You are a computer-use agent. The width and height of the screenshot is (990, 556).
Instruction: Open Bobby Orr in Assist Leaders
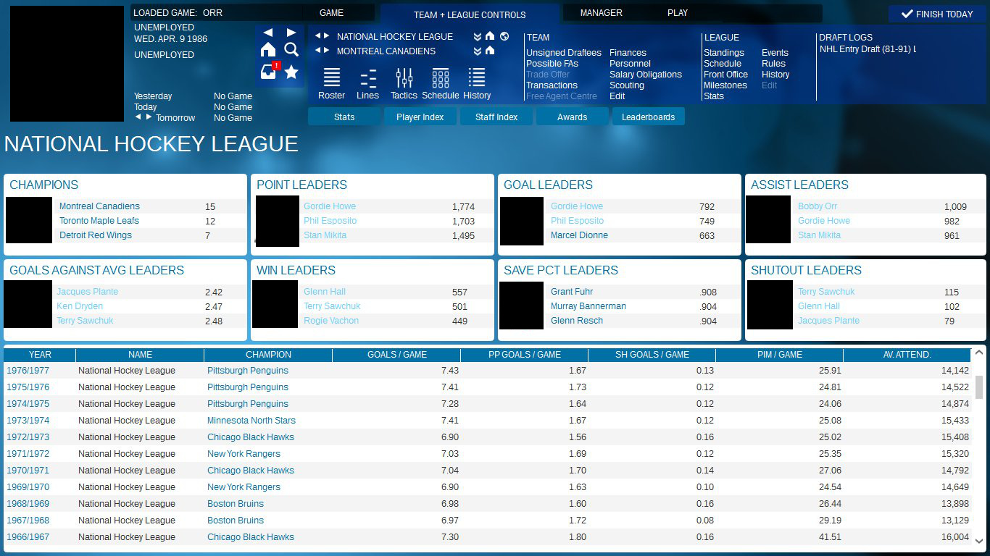click(818, 206)
